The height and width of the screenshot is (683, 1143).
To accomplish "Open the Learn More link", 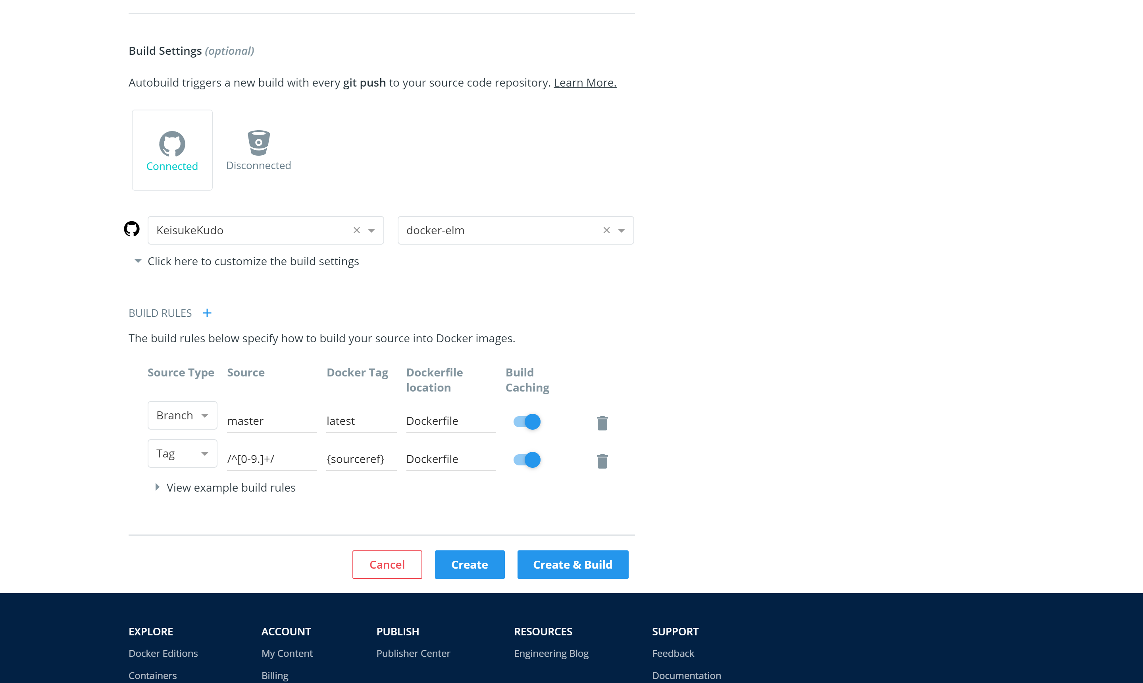I will (x=585, y=82).
